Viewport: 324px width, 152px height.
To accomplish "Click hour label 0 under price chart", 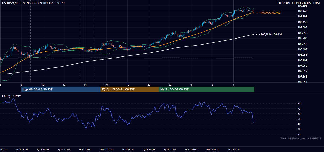I will (x=191, y=85).
